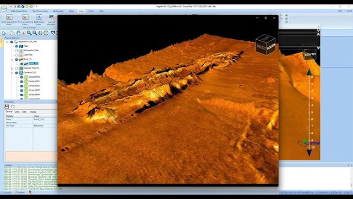Switch to the Post Processing ribbon tab
This screenshot has height=199, width=353.
tap(40, 11)
